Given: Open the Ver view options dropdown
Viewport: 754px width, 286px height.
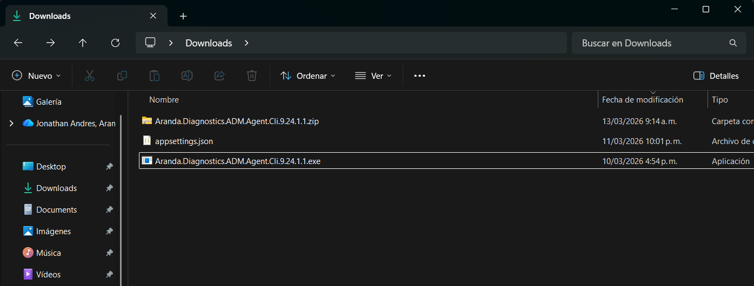Looking at the screenshot, I should coord(373,76).
